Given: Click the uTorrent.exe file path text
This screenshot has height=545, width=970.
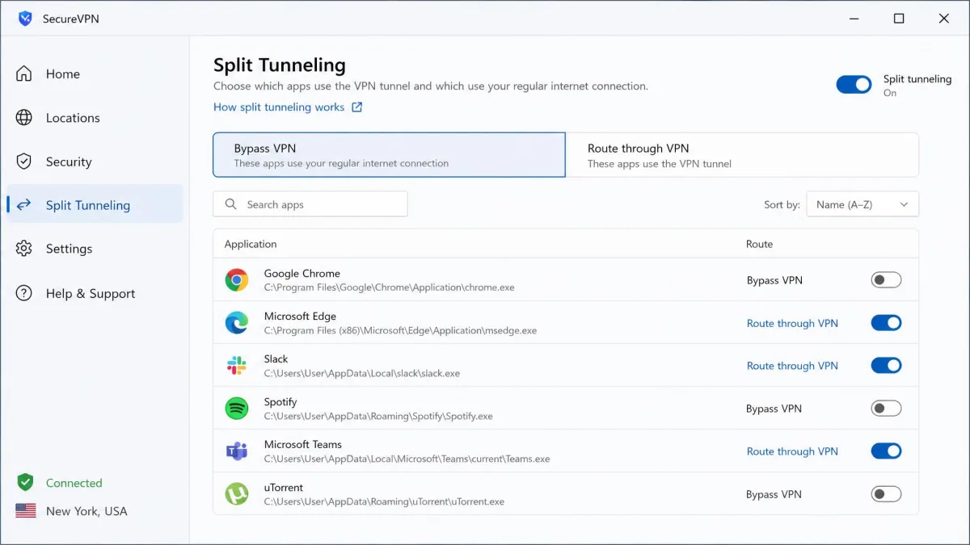Looking at the screenshot, I should 385,501.
